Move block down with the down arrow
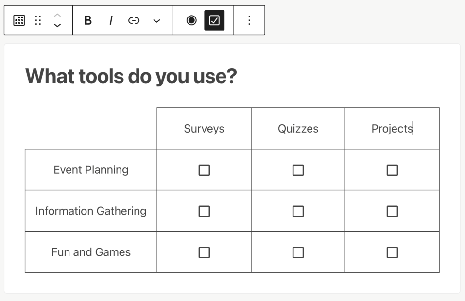The height and width of the screenshot is (301, 465). pos(57,25)
